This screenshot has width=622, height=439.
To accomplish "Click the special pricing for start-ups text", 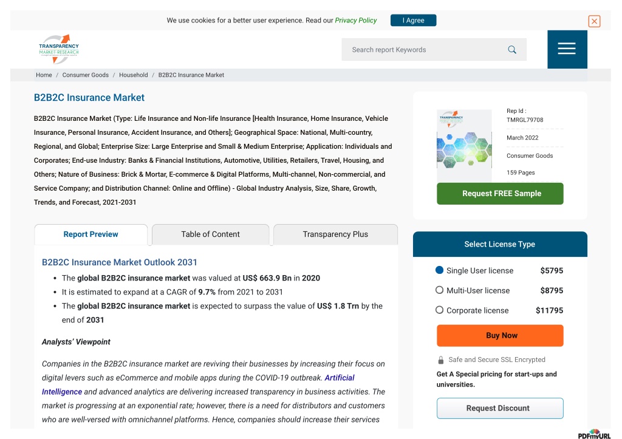I will point(497,379).
